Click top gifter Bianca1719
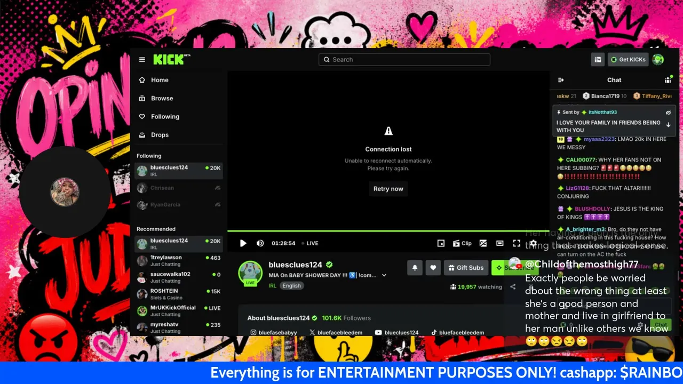The height and width of the screenshot is (384, 683). (x=605, y=96)
